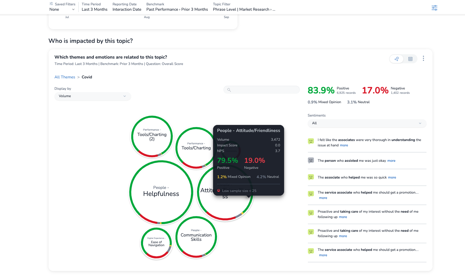
Task: Click the search magnifier icon
Action: click(229, 90)
